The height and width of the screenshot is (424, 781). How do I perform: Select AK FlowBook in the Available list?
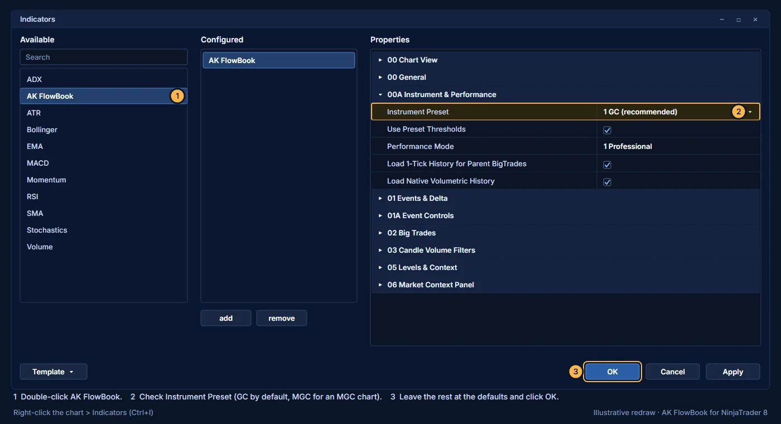[x=104, y=96]
